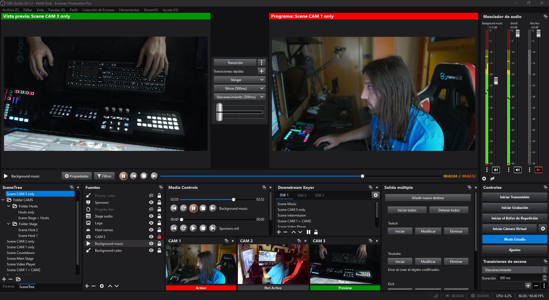Unlock the CAM 3 source
Viewport: 549px width, 300px height.
click(159, 237)
